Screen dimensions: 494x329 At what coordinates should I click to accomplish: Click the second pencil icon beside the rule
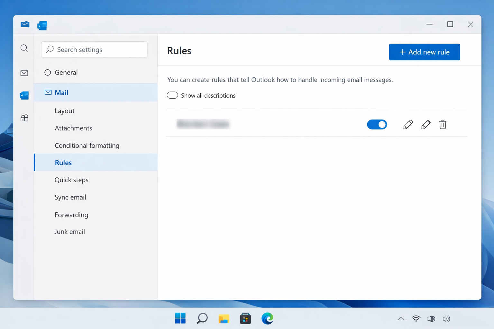(x=426, y=124)
